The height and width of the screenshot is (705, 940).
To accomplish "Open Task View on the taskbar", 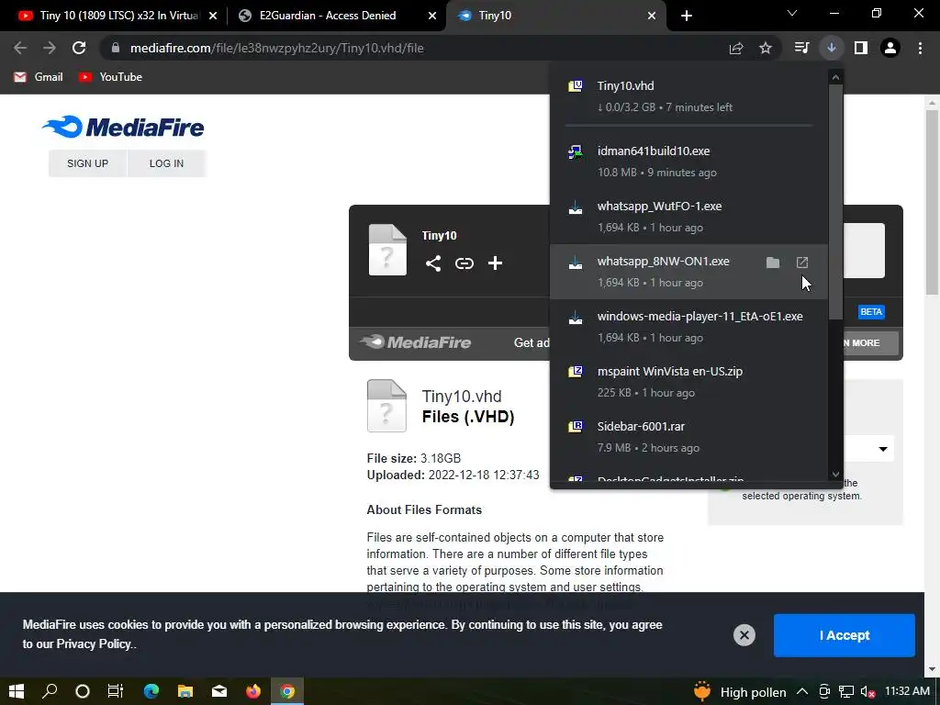I will (115, 691).
